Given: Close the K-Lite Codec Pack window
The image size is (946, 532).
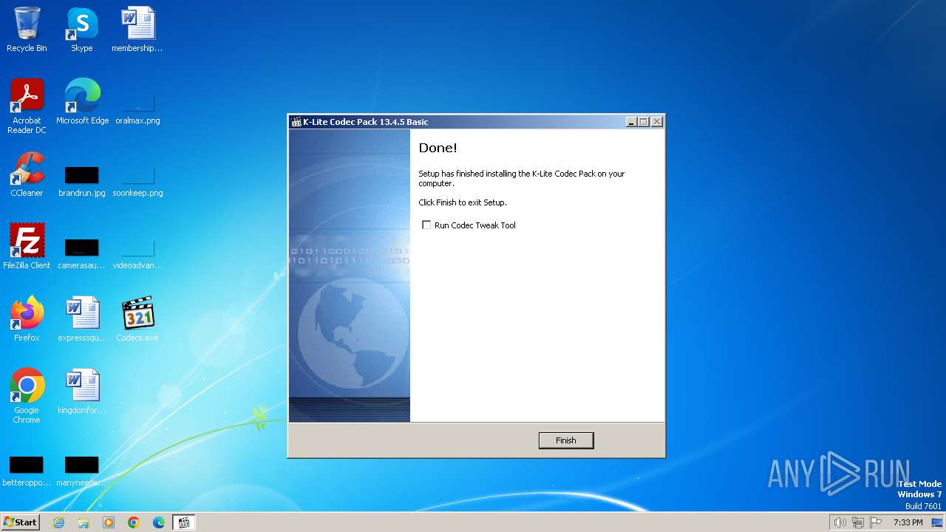Looking at the screenshot, I should (x=657, y=122).
